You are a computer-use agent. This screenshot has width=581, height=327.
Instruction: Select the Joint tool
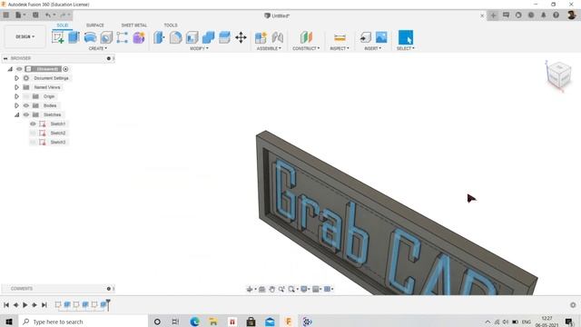coord(277,37)
